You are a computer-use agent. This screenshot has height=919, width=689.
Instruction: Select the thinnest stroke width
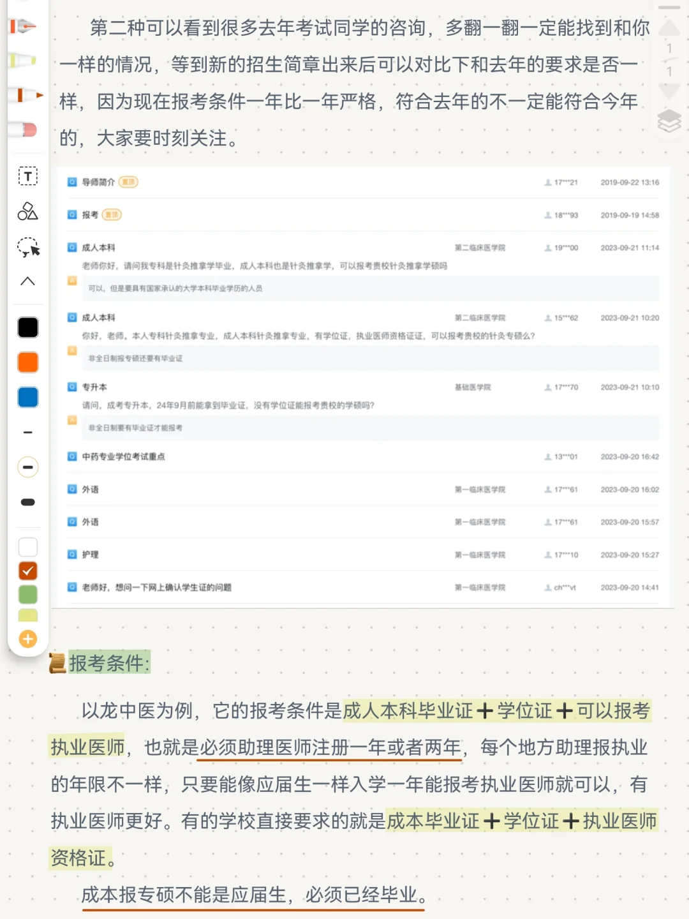point(28,433)
